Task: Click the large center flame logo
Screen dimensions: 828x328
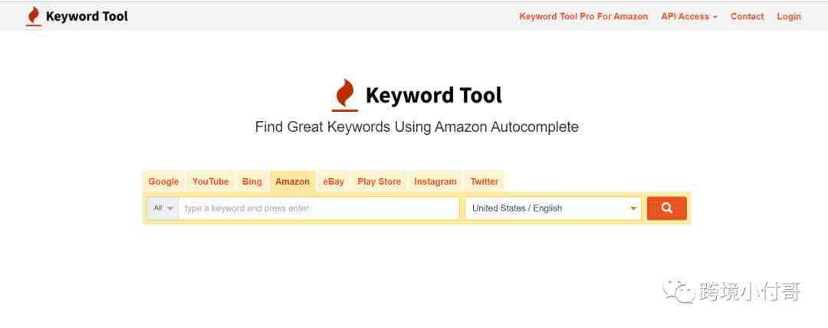Action: pos(345,96)
